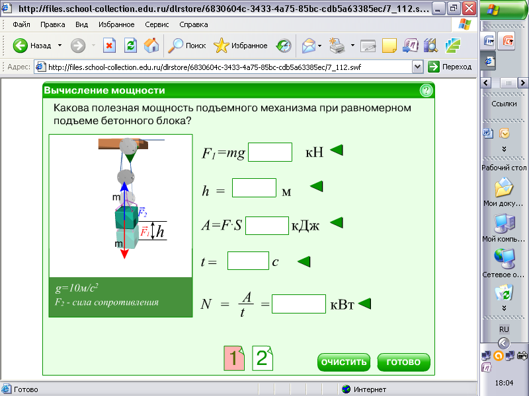Click the Research books icon in toolbar
The width and height of the screenshot is (529, 396).
point(431,46)
